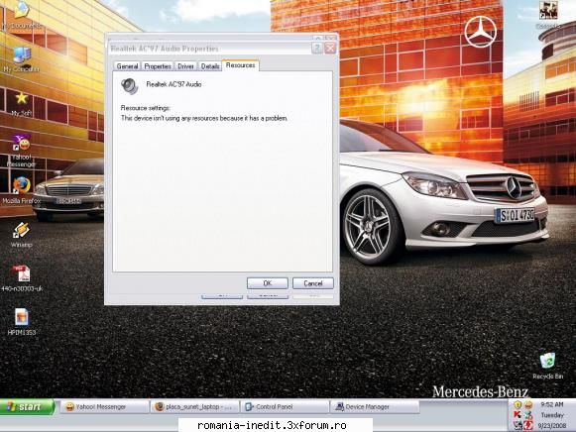Click the Help question mark button in the dialog title bar
Screen dimensions: 576x432
[317, 49]
